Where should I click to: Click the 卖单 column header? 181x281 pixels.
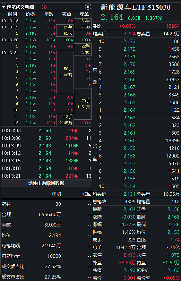[84, 14]
